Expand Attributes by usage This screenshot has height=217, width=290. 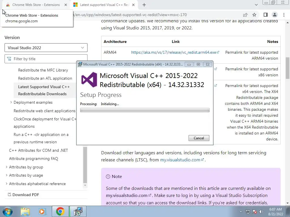click(7, 175)
